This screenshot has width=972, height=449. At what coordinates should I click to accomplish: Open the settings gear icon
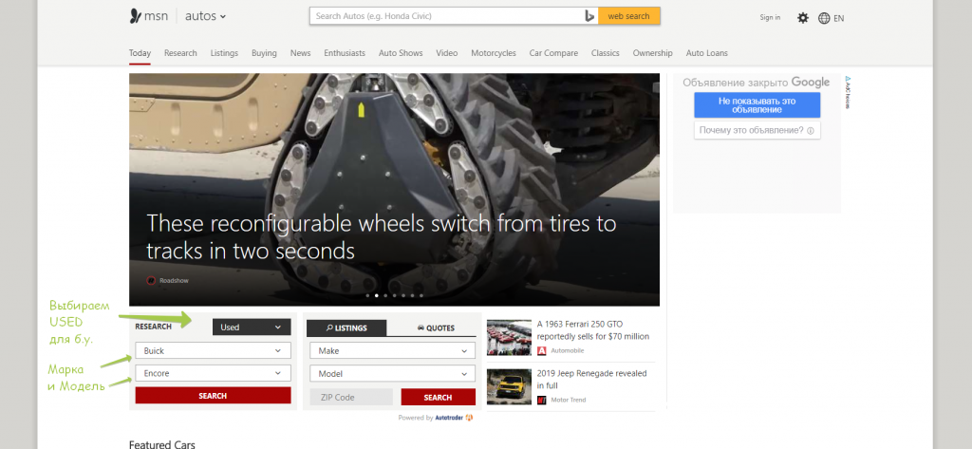tap(803, 18)
